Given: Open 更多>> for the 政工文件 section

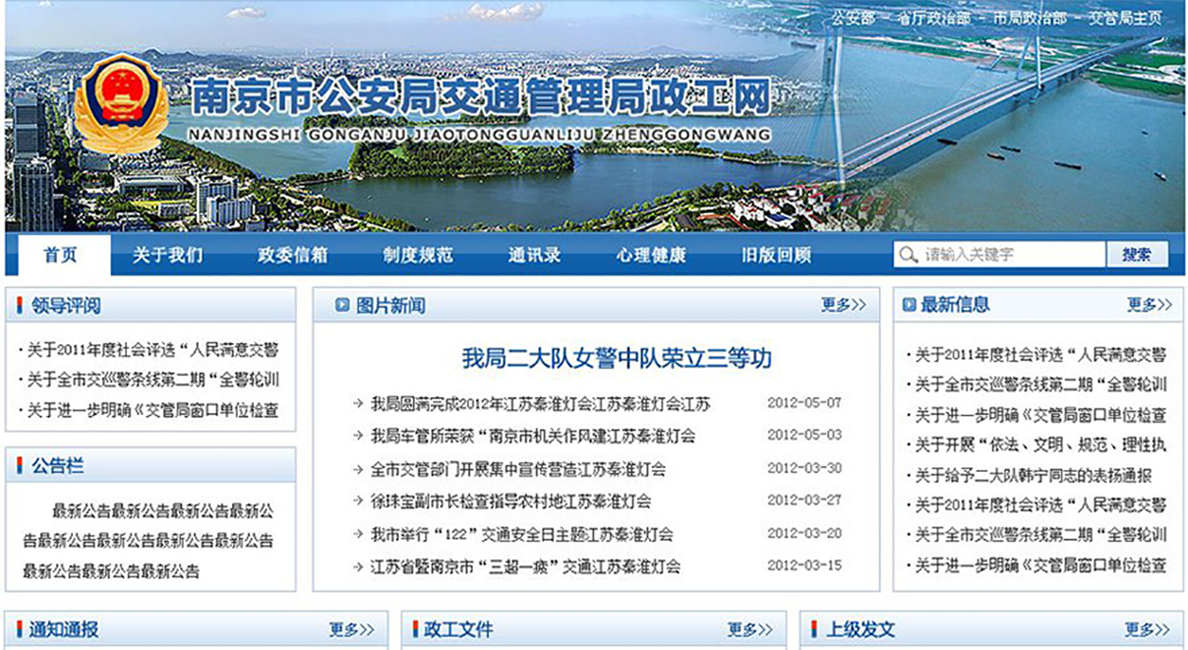Looking at the screenshot, I should click(750, 630).
